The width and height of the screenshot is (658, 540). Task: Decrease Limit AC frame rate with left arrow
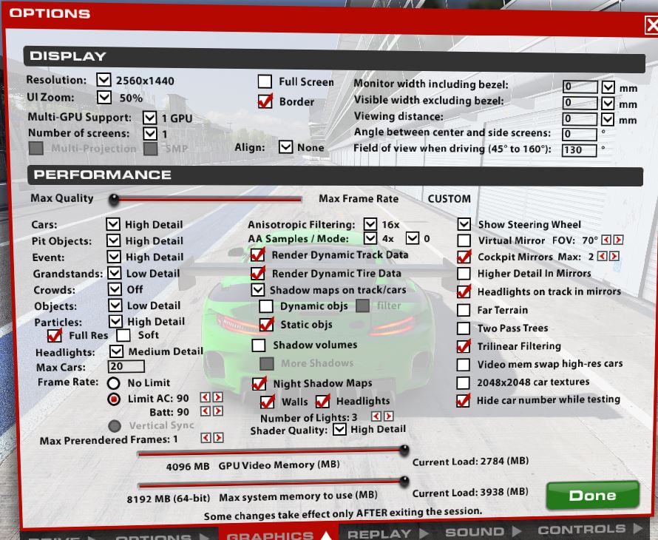[x=206, y=398]
